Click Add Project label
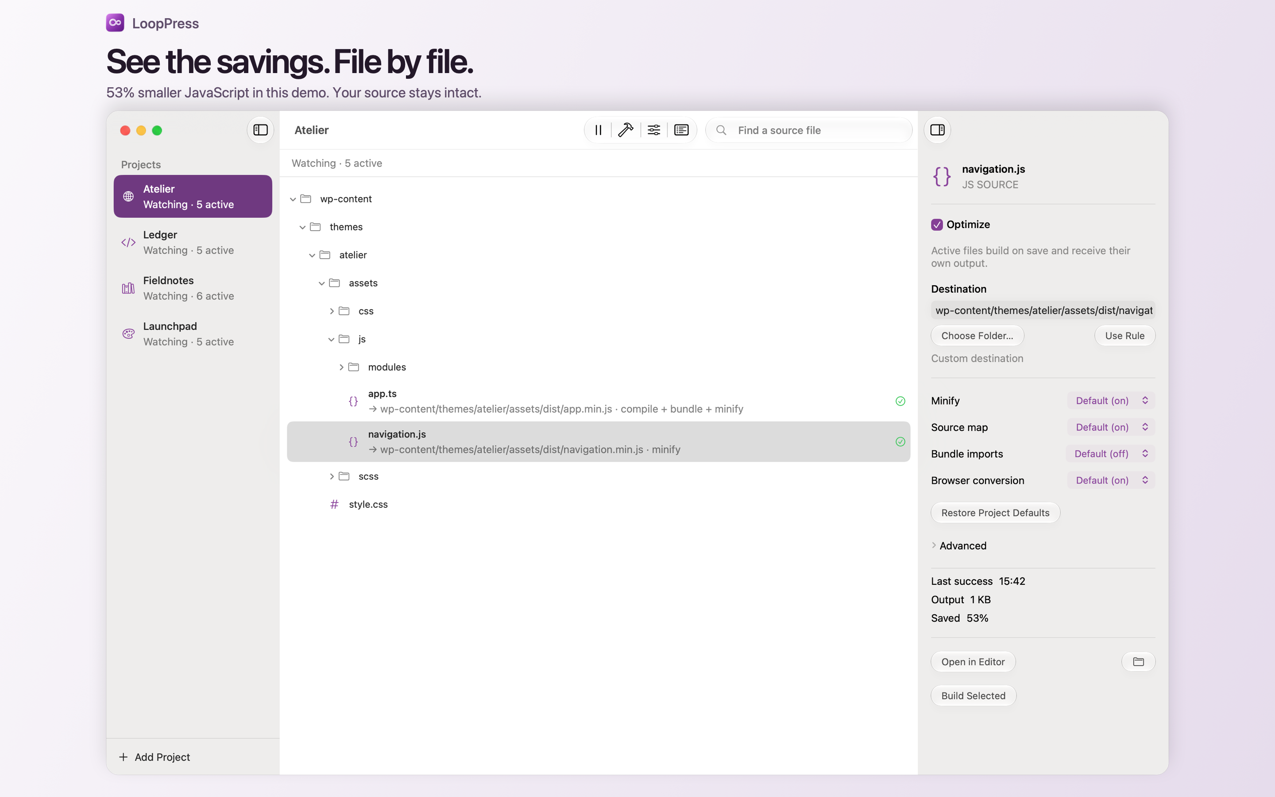This screenshot has width=1275, height=797. pyautogui.click(x=162, y=757)
